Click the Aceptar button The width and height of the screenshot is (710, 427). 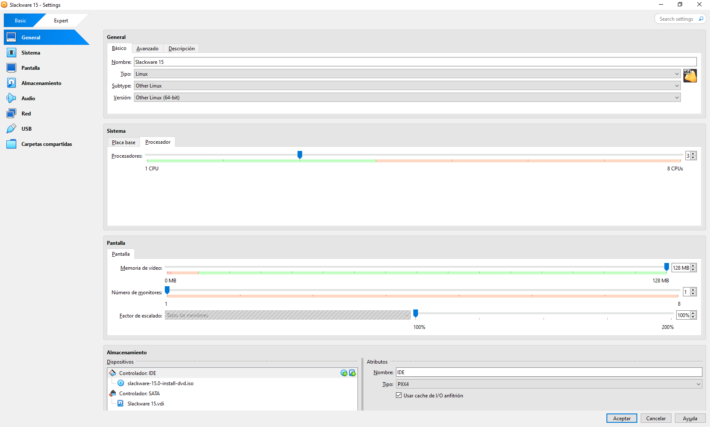point(622,418)
